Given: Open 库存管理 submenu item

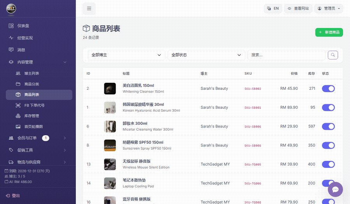Looking at the screenshot, I should [x=39, y=116].
